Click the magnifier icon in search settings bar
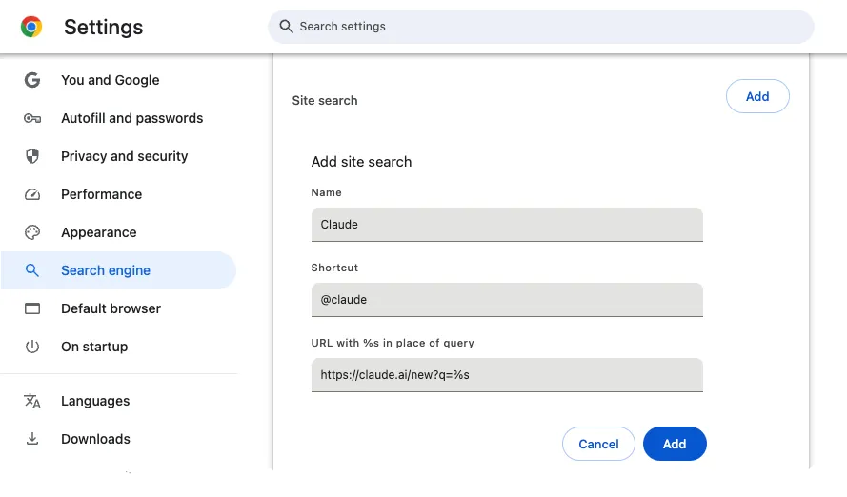This screenshot has width=847, height=497. coord(286,27)
